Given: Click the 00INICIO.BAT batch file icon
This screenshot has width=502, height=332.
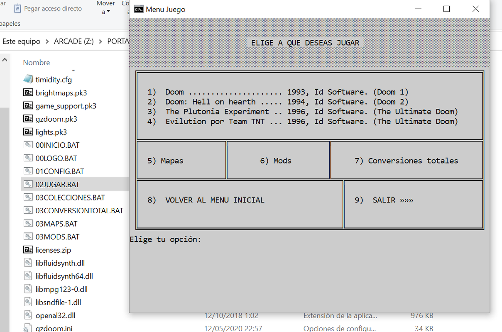Looking at the screenshot, I should [x=28, y=145].
